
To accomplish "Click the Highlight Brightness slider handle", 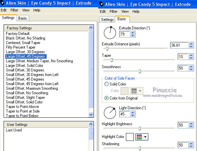I will click(x=140, y=128).
